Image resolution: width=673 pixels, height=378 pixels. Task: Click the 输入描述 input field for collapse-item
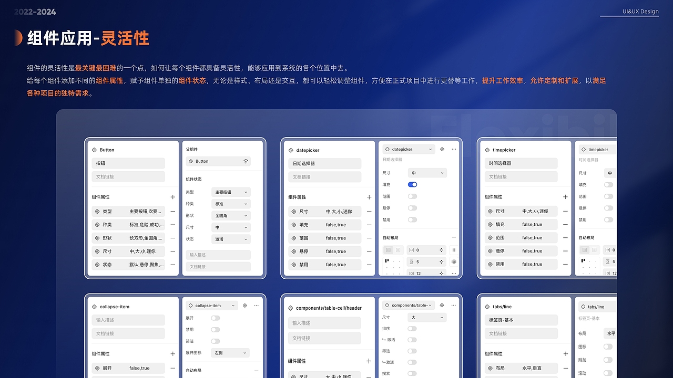click(x=128, y=320)
